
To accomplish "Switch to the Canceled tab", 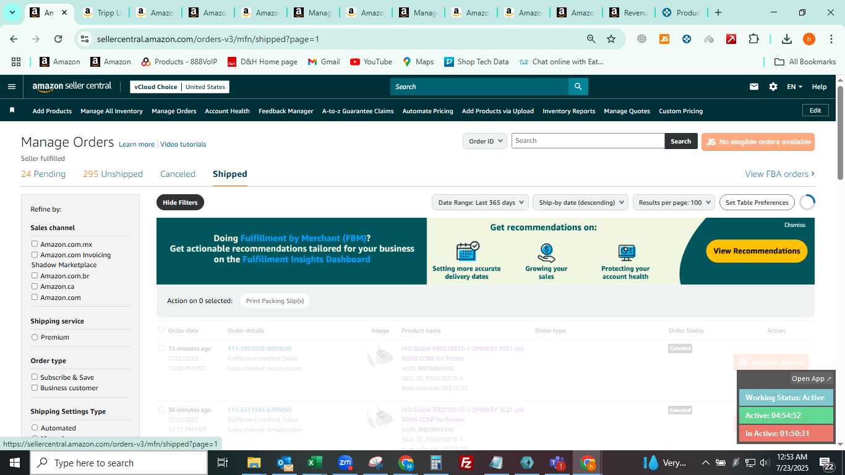I will coord(178,174).
